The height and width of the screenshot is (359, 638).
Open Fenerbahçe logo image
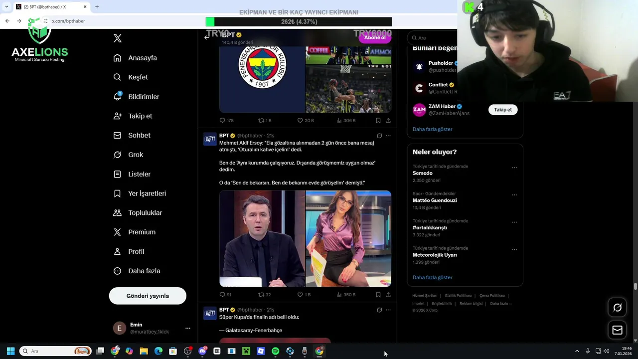[x=262, y=80]
